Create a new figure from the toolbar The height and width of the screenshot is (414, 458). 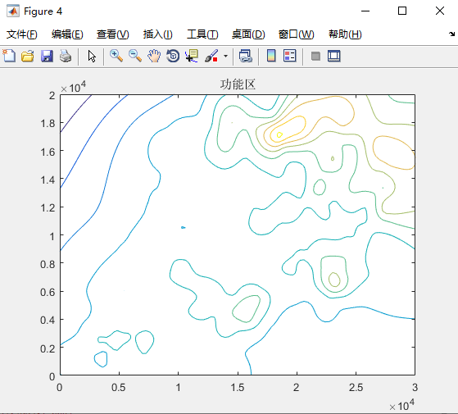point(9,56)
